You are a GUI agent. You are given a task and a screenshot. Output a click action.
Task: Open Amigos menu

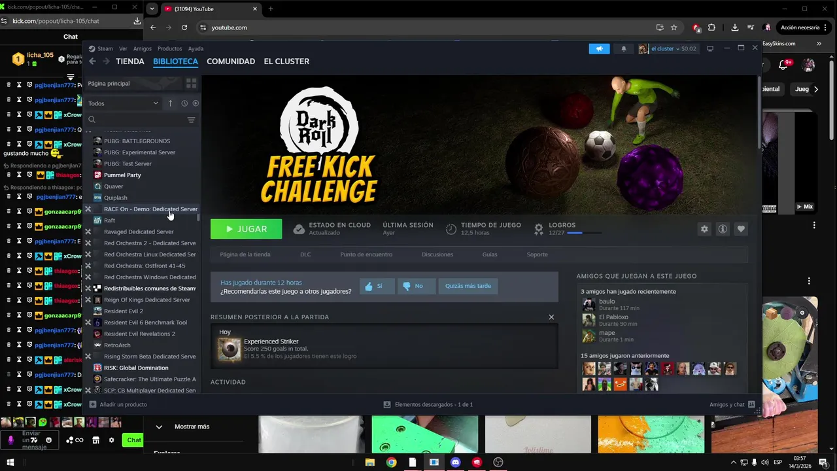coord(143,48)
